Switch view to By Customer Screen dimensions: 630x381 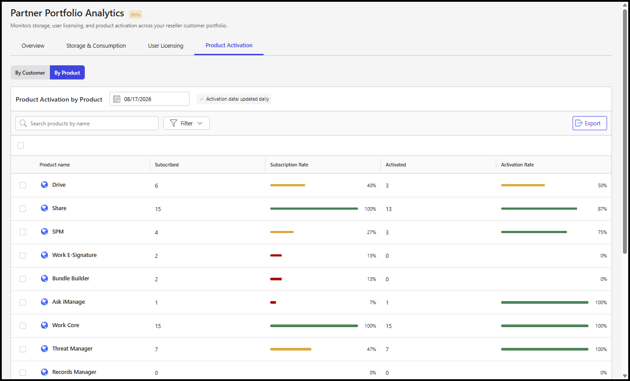pos(30,72)
